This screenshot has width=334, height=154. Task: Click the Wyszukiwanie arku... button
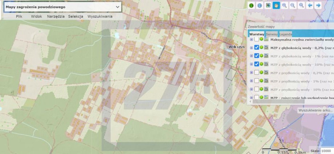tap(315, 110)
